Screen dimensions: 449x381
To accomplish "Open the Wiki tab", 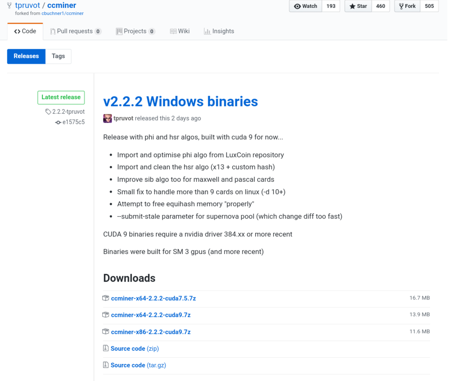I will 180,31.
